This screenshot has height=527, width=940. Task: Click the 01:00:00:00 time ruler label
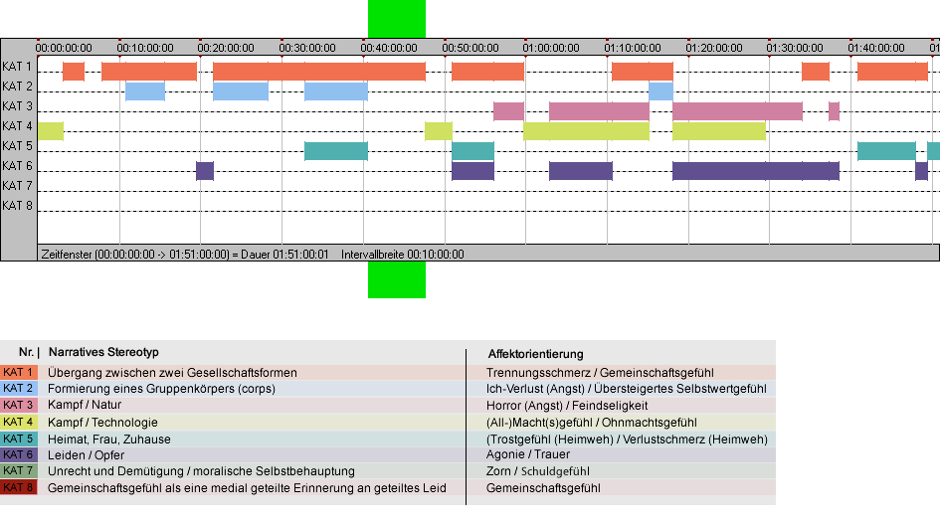[551, 48]
